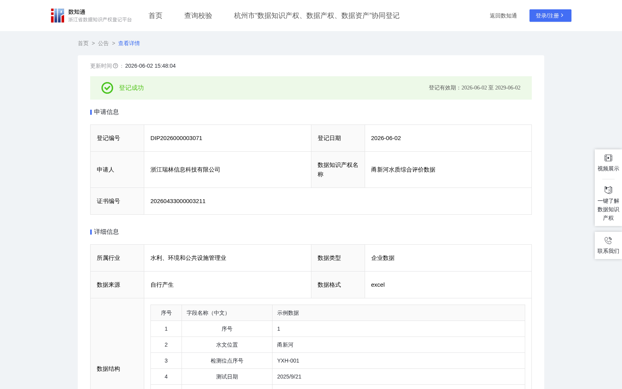Click the update-time help question mark icon
This screenshot has height=389, width=622.
pos(115,66)
